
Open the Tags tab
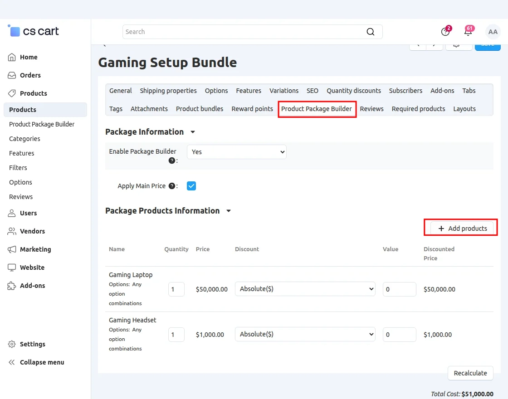(116, 109)
